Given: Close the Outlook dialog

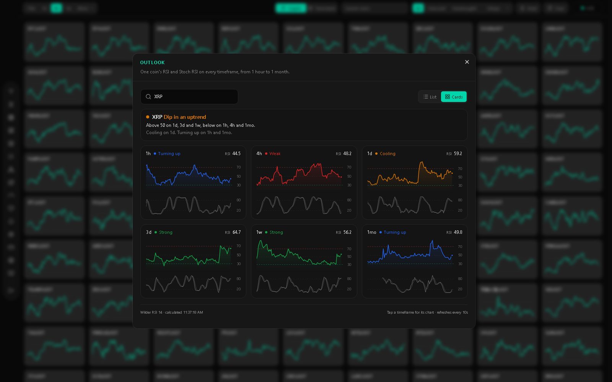Looking at the screenshot, I should click(x=467, y=62).
